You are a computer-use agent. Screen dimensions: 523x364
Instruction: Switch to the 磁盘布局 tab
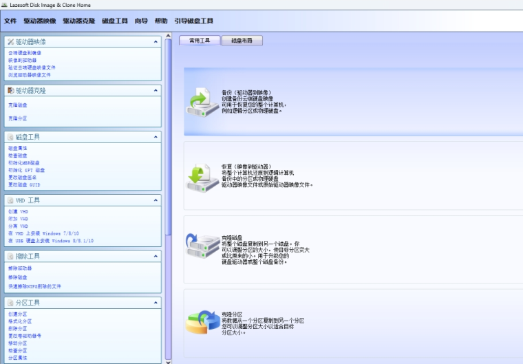(x=242, y=41)
